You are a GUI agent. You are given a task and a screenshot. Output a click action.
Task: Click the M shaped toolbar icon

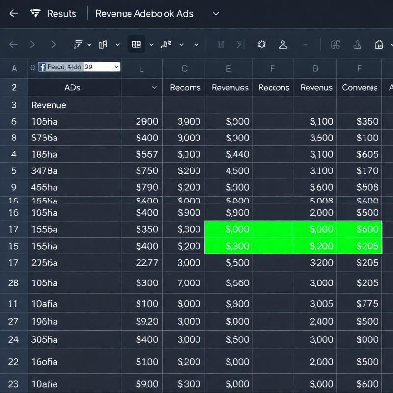221,45
